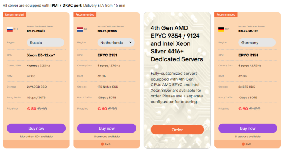The height and width of the screenshot is (150, 286).
Task: Click the € 90 price on the Germany card
Action: pos(243,108)
